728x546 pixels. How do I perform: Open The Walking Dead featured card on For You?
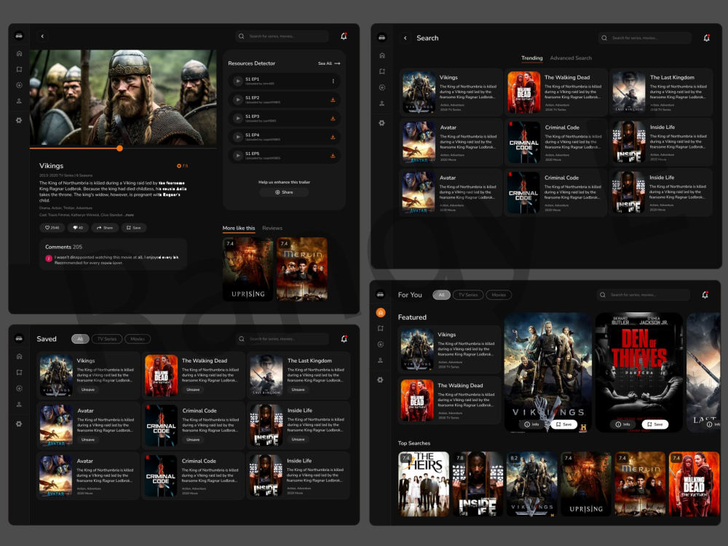coord(449,400)
